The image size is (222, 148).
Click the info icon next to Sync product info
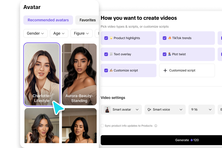(x=156, y=126)
